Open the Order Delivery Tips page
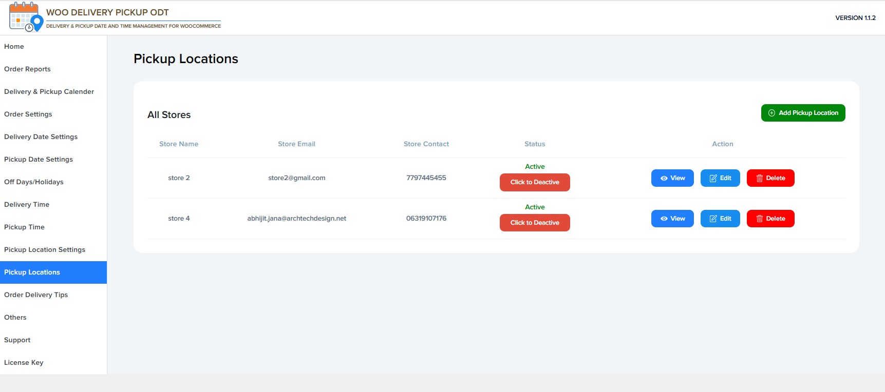This screenshot has width=885, height=392. (36, 295)
